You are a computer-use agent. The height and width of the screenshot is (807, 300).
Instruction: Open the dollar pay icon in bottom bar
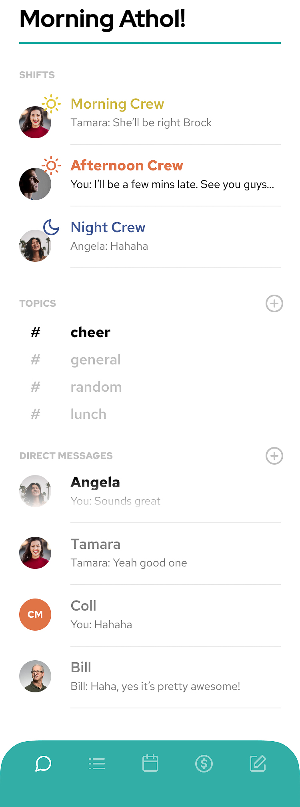(x=204, y=763)
